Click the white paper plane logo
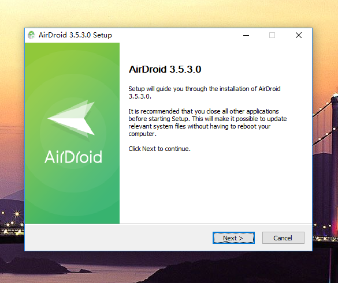This screenshot has width=338, height=283. pyautogui.click(x=71, y=118)
